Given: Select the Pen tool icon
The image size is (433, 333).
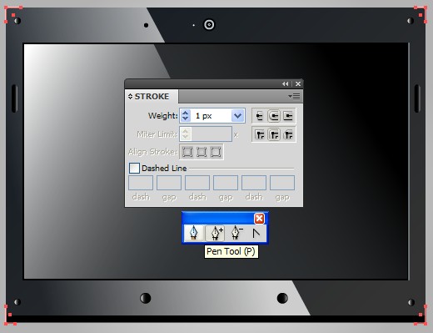Looking at the screenshot, I should pyautogui.click(x=194, y=233).
